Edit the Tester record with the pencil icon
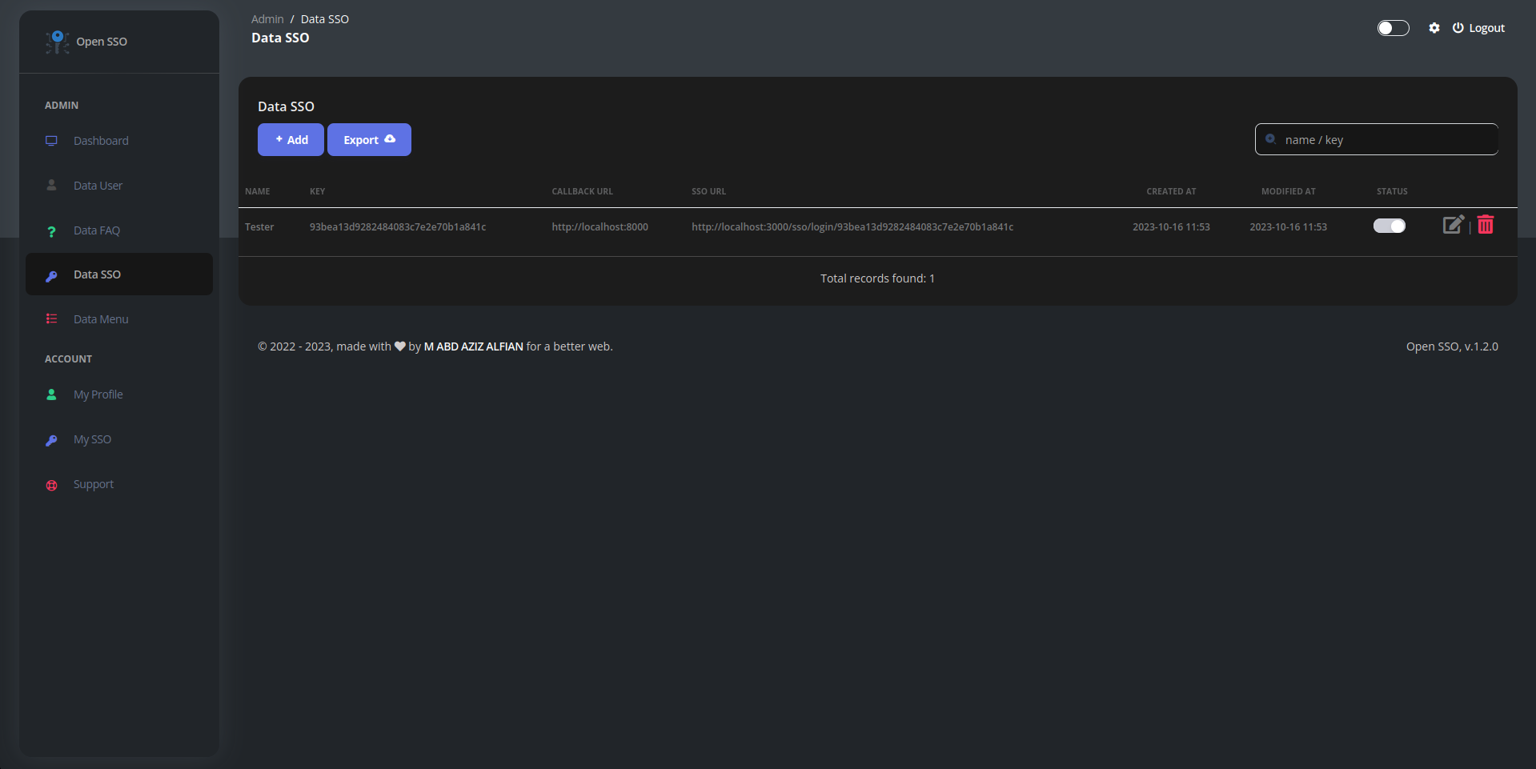The image size is (1536, 769). [1454, 225]
